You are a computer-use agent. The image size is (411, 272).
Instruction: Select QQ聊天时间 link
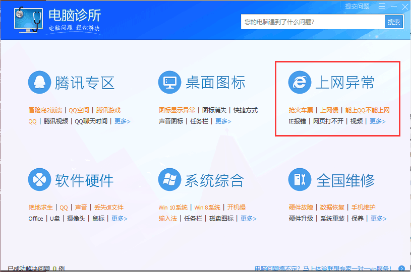91,121
